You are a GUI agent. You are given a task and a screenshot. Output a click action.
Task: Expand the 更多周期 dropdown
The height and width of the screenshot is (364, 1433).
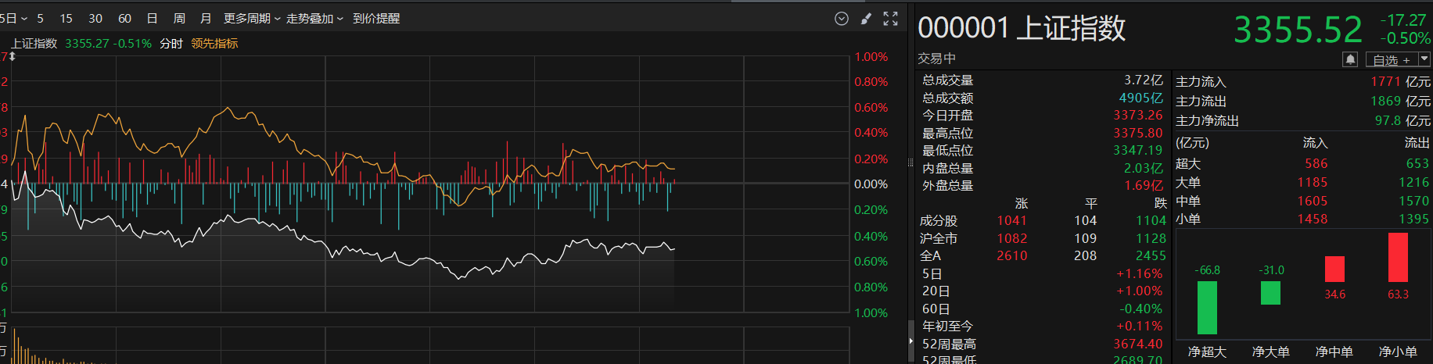252,18
